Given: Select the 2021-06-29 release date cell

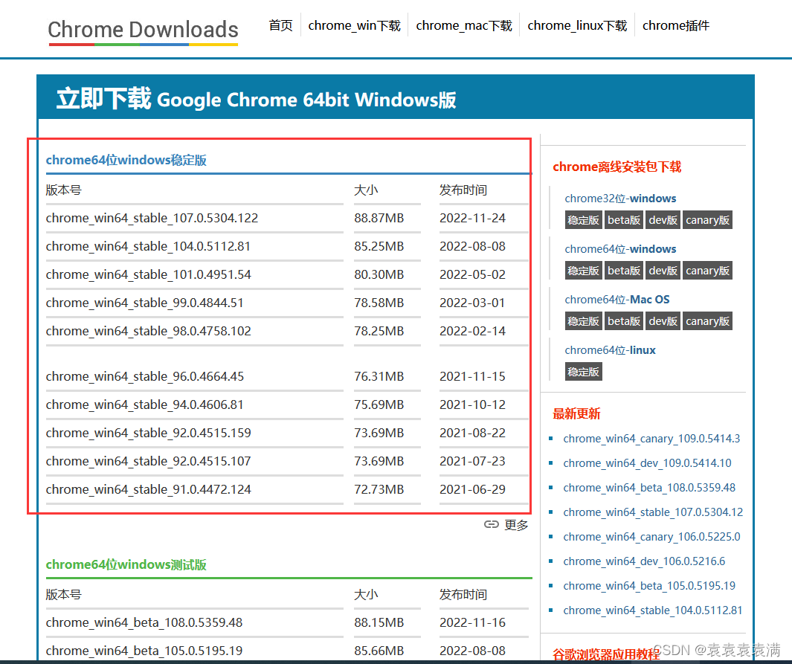Looking at the screenshot, I should coord(472,490).
